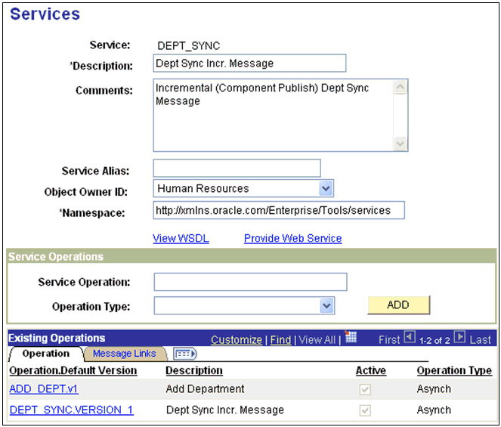501x427 pixels.
Task: Switch to the Message Links tab
Action: (124, 354)
